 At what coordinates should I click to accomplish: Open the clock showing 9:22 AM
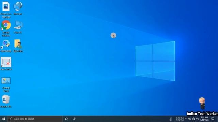(x=204, y=119)
